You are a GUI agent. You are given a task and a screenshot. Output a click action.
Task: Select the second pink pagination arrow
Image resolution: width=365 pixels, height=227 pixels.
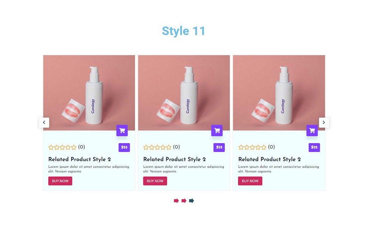pyautogui.click(x=184, y=201)
